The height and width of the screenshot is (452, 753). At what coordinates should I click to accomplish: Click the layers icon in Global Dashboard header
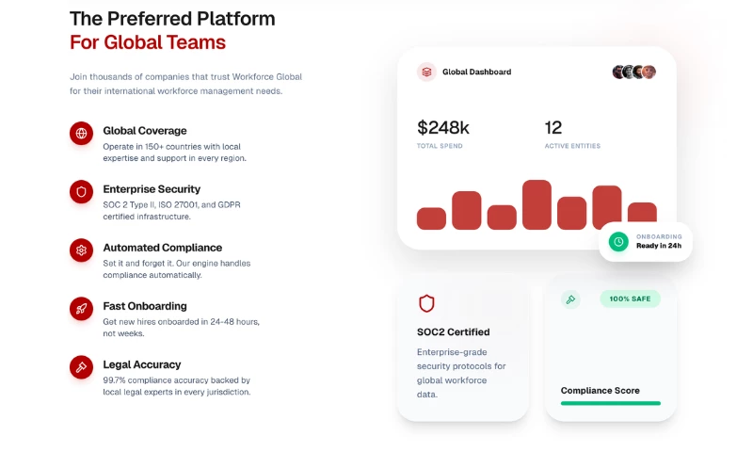(426, 72)
